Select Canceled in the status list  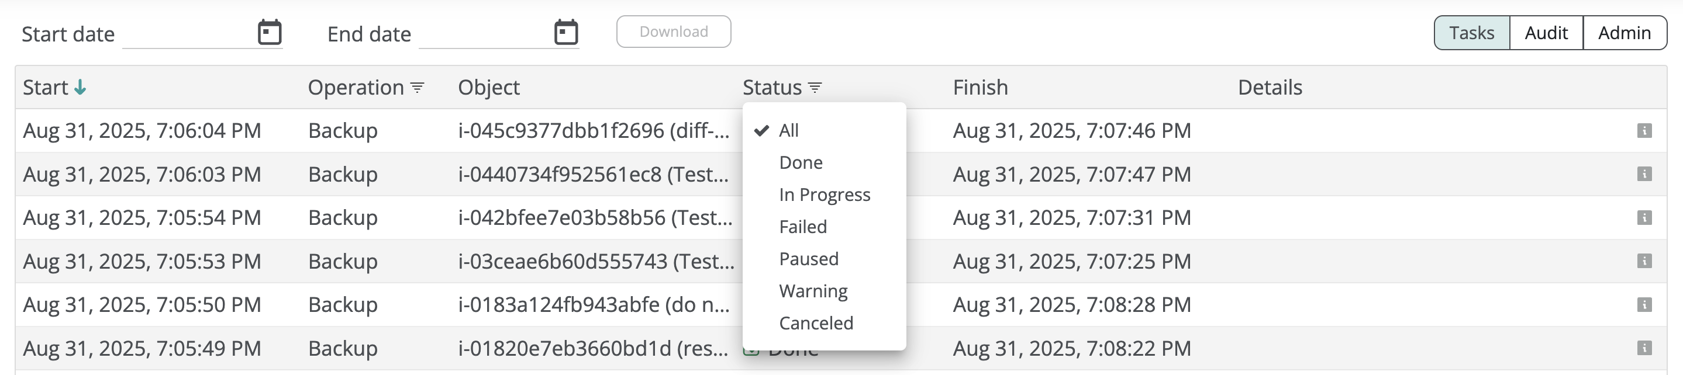click(816, 323)
